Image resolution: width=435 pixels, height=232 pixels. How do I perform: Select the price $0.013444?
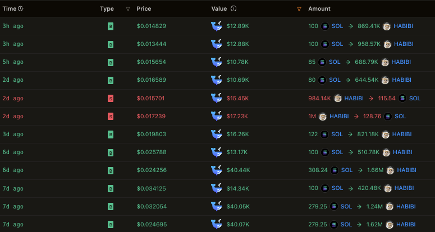coord(152,44)
